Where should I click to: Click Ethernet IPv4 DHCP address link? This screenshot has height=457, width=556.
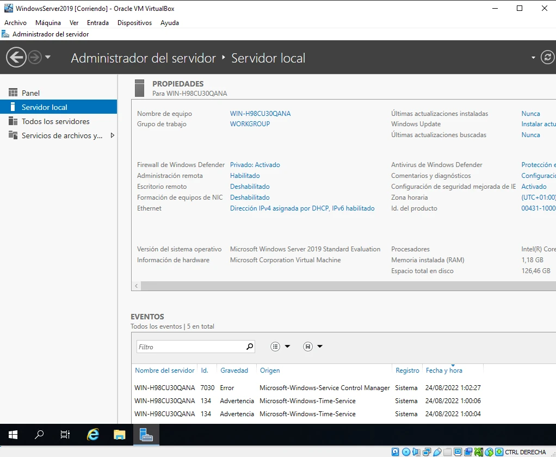302,208
